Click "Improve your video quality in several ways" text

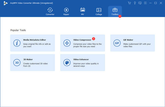[x=86, y=65]
